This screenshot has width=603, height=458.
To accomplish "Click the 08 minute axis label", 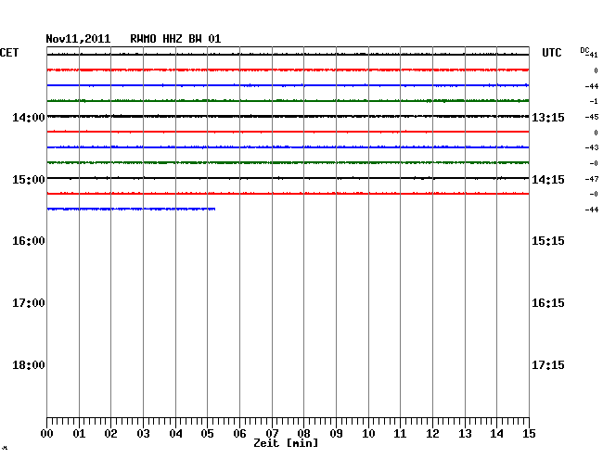I will pos(303,433).
